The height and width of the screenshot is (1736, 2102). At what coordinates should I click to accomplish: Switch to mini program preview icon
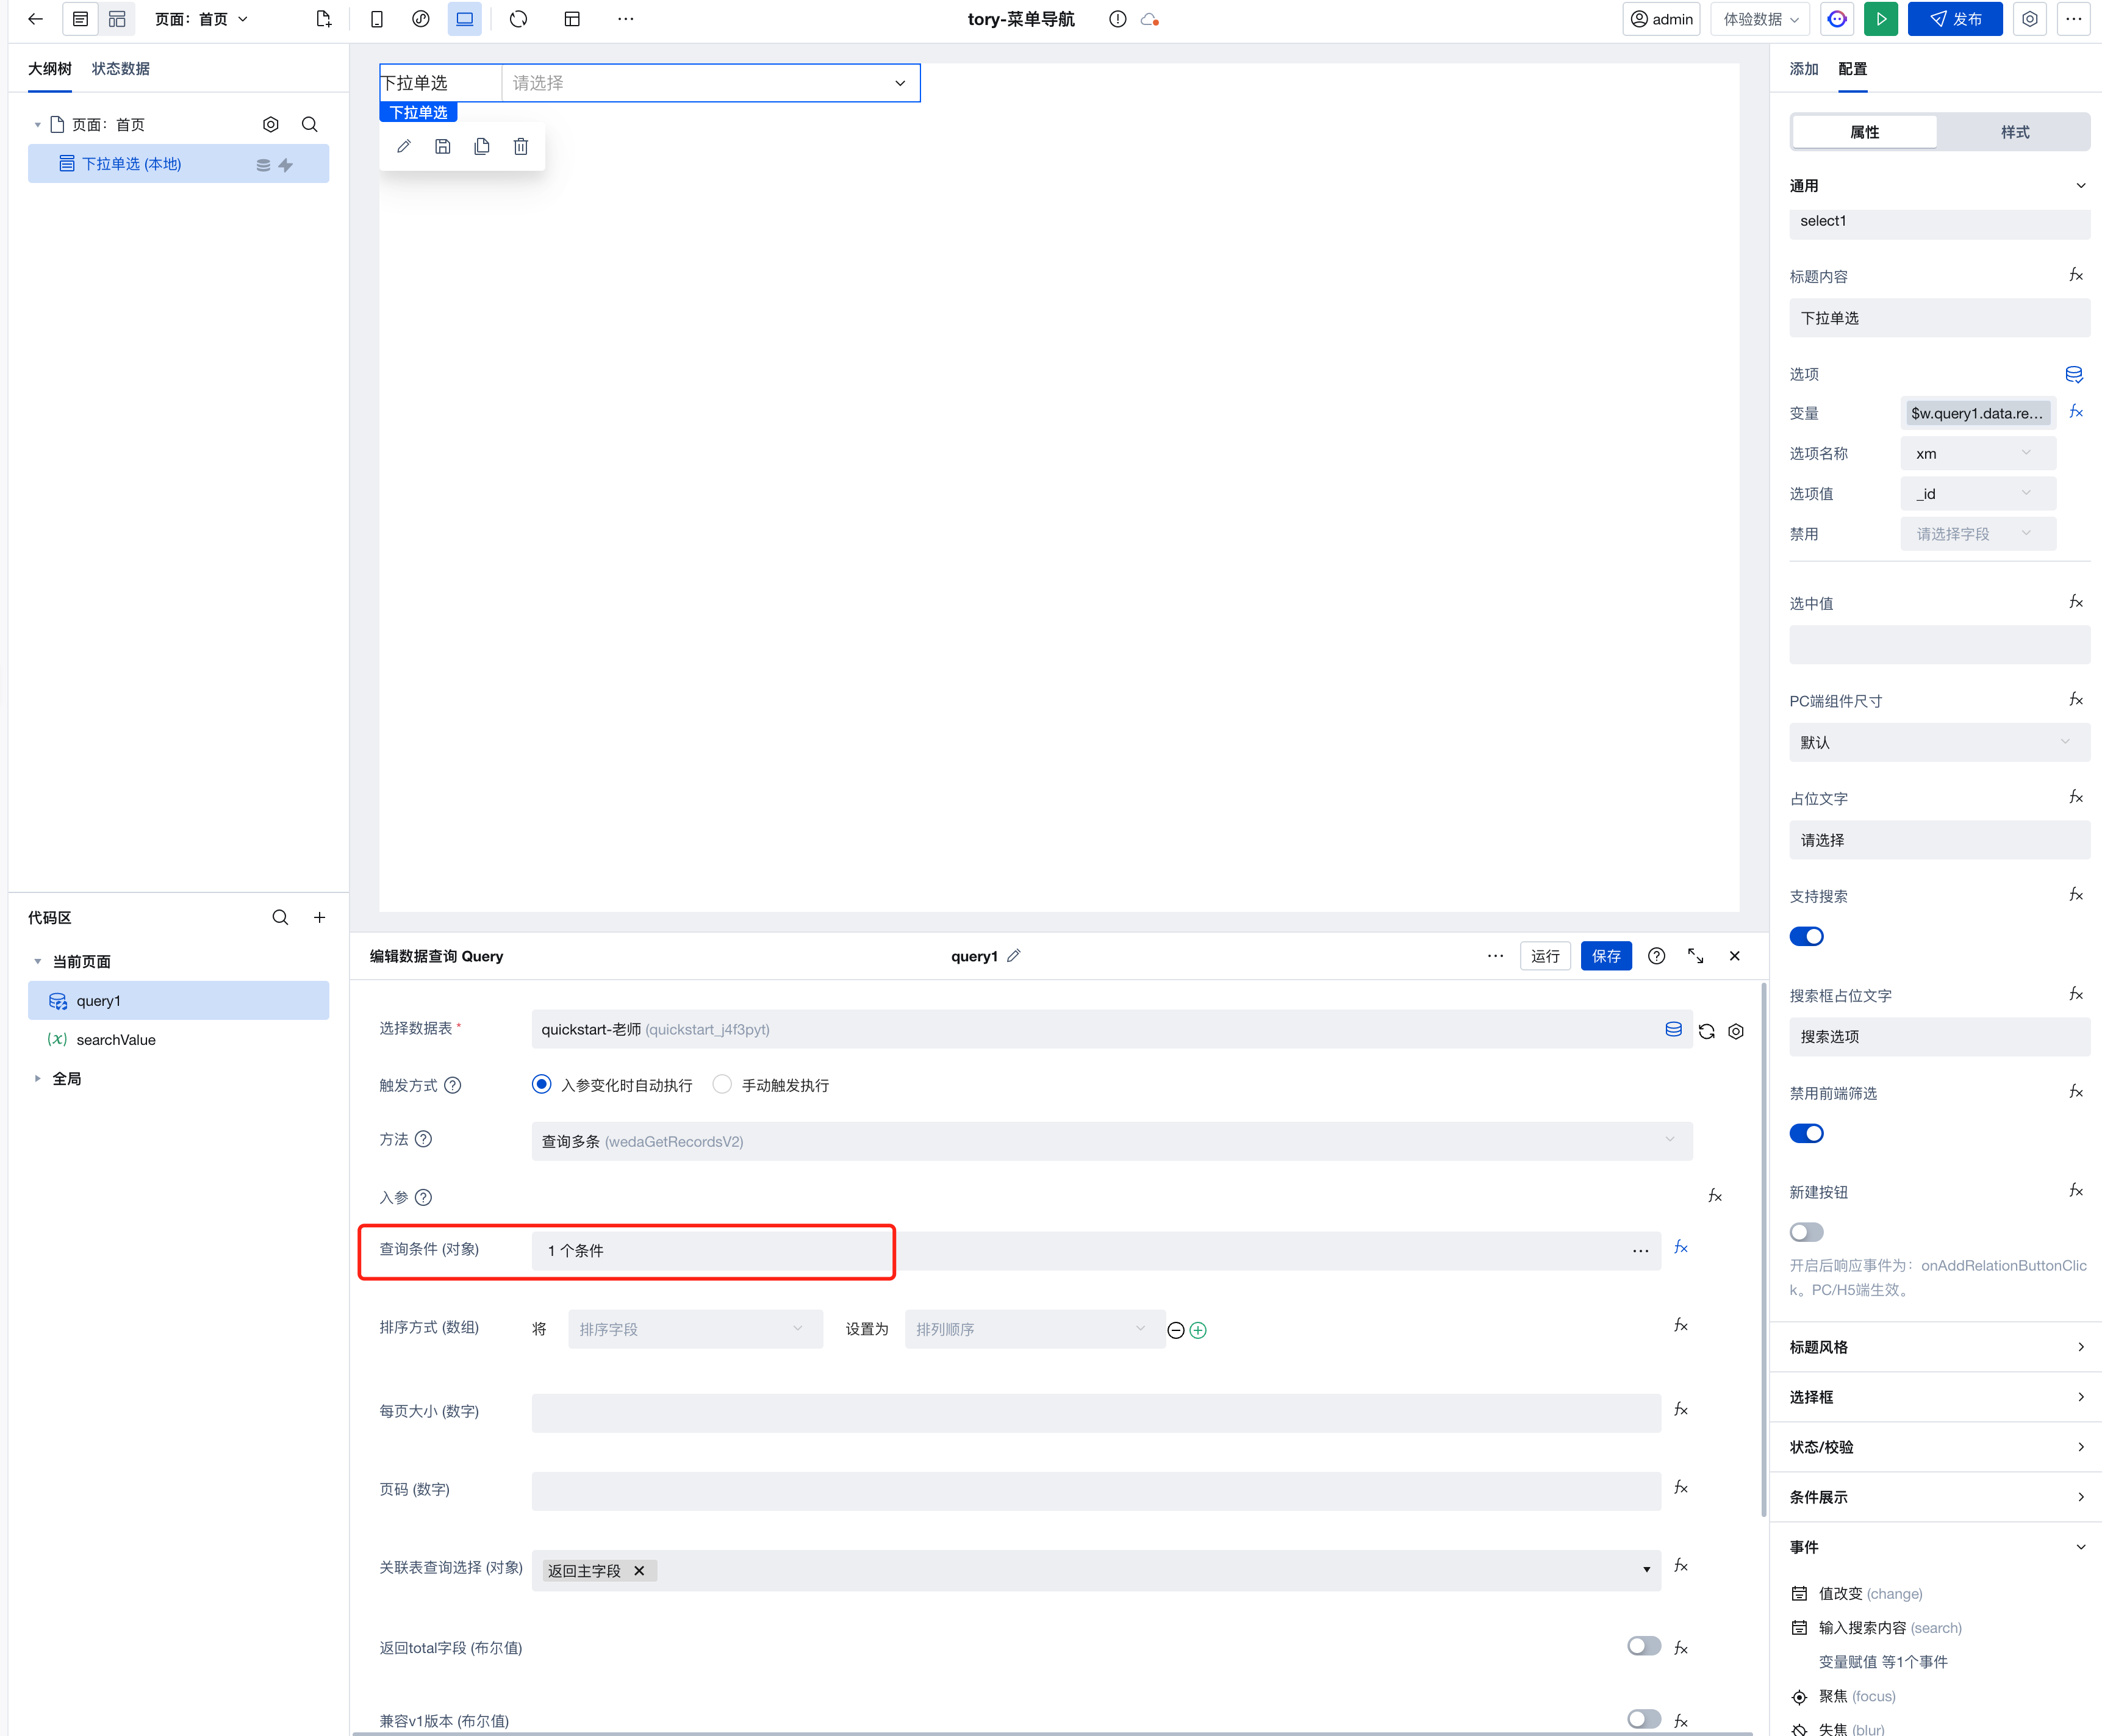(x=421, y=19)
